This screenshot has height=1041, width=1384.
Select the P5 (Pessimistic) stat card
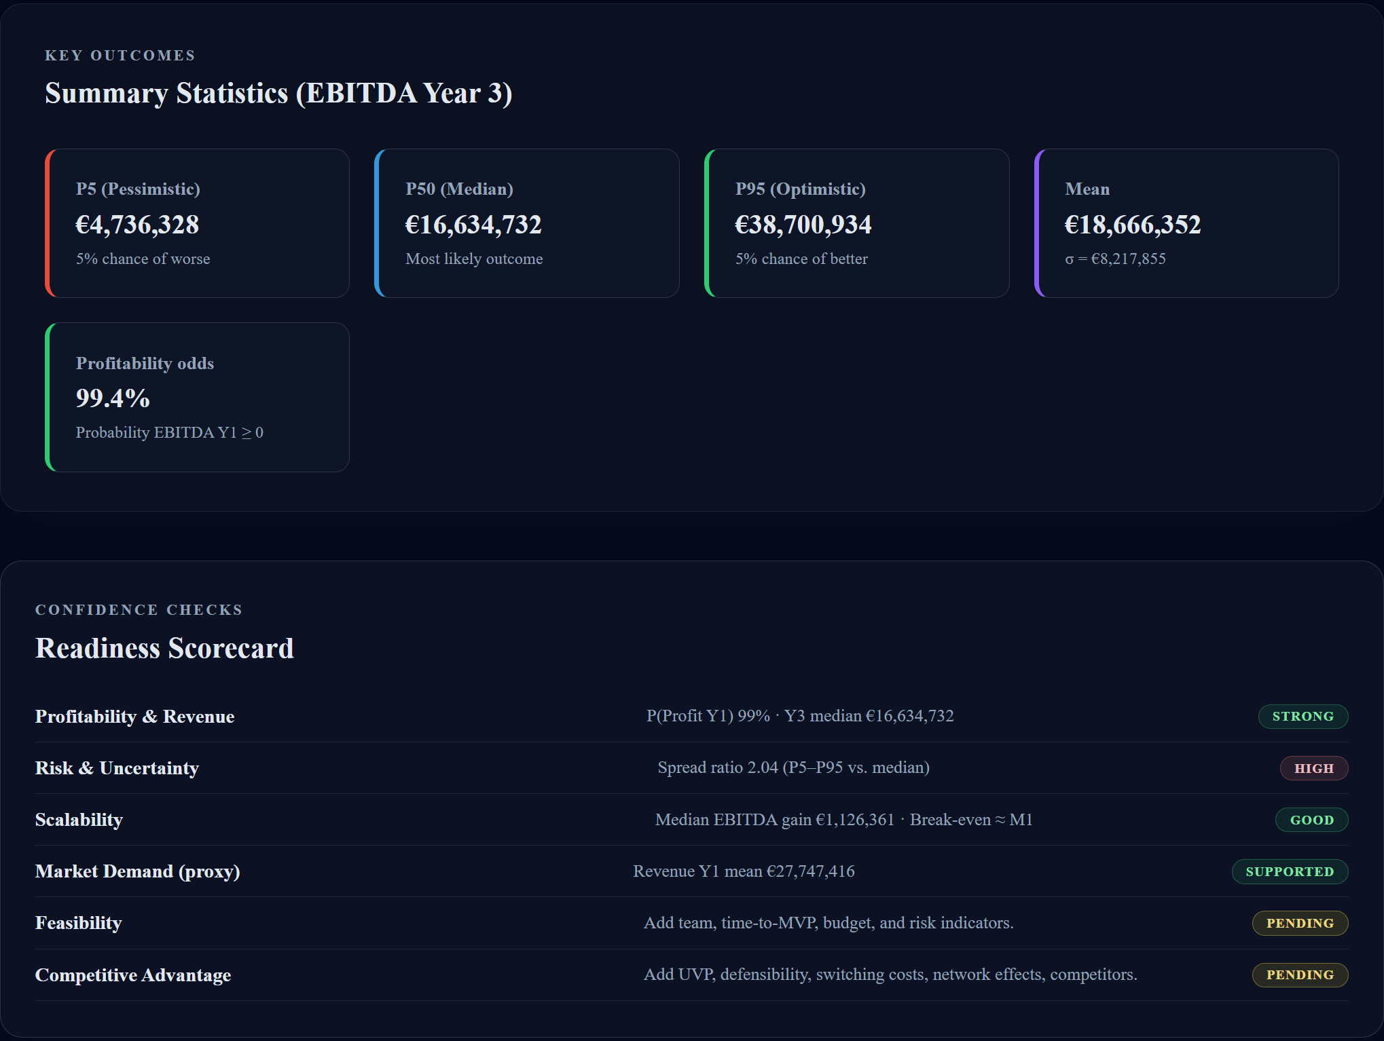tap(198, 223)
